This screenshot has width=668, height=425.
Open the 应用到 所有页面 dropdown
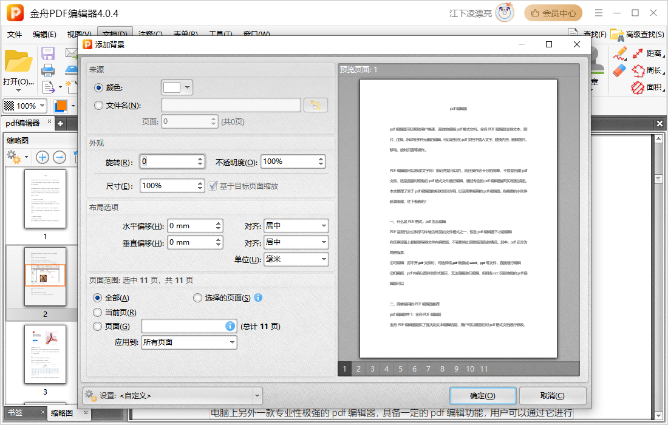coord(189,342)
